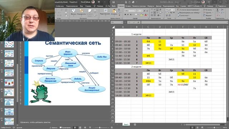229x129 pixels.
Task: Apply the yellow fill color in Excel
Action: pyautogui.click(x=141, y=15)
